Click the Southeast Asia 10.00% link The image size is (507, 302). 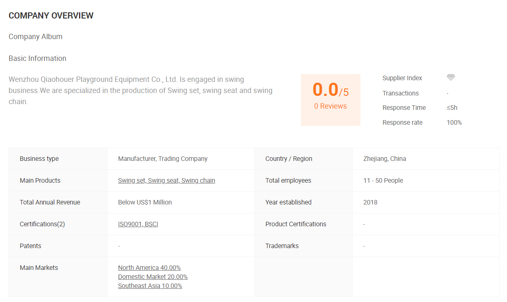coord(150,286)
